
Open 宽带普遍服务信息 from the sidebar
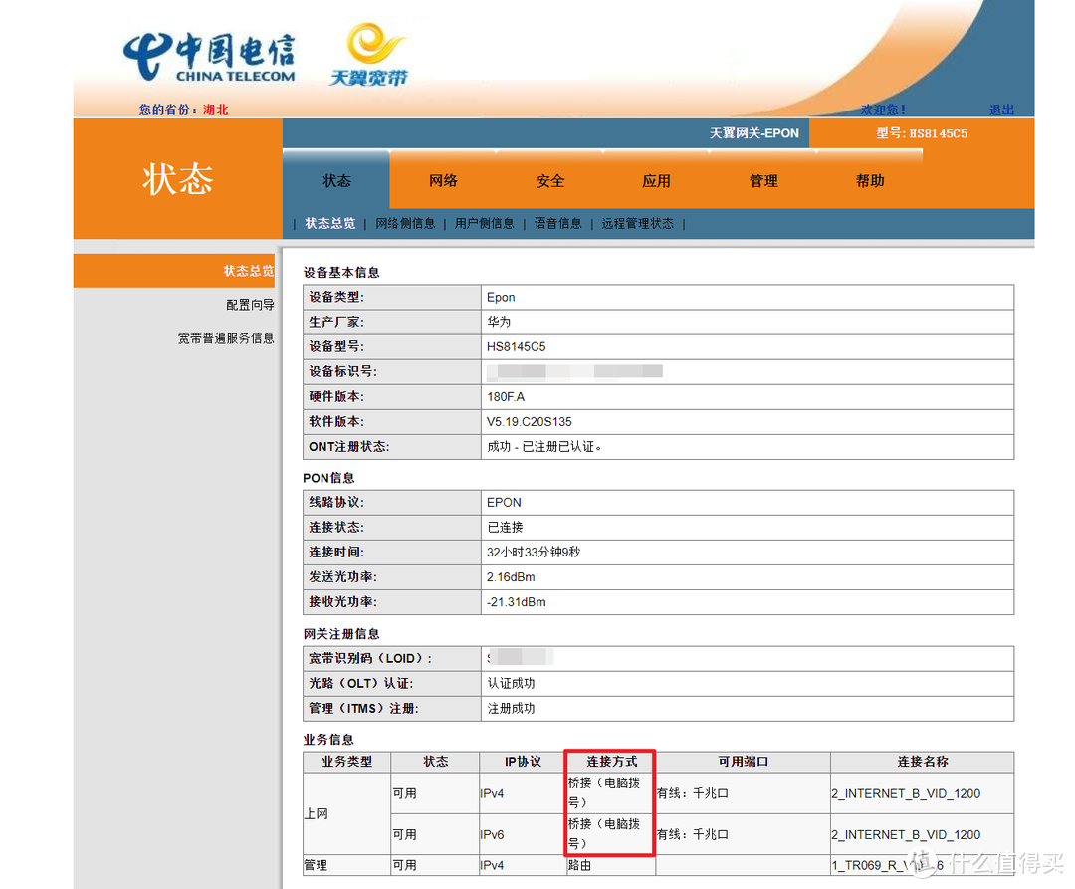point(226,337)
